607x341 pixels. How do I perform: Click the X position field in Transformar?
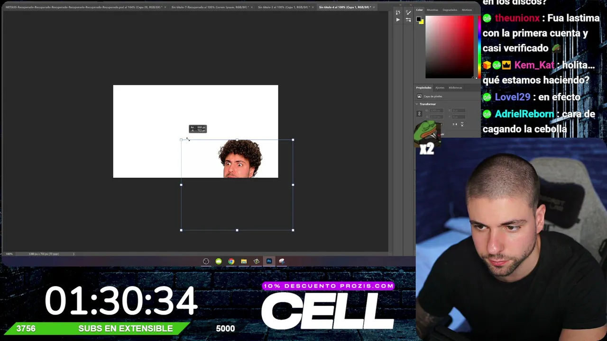[x=459, y=111]
